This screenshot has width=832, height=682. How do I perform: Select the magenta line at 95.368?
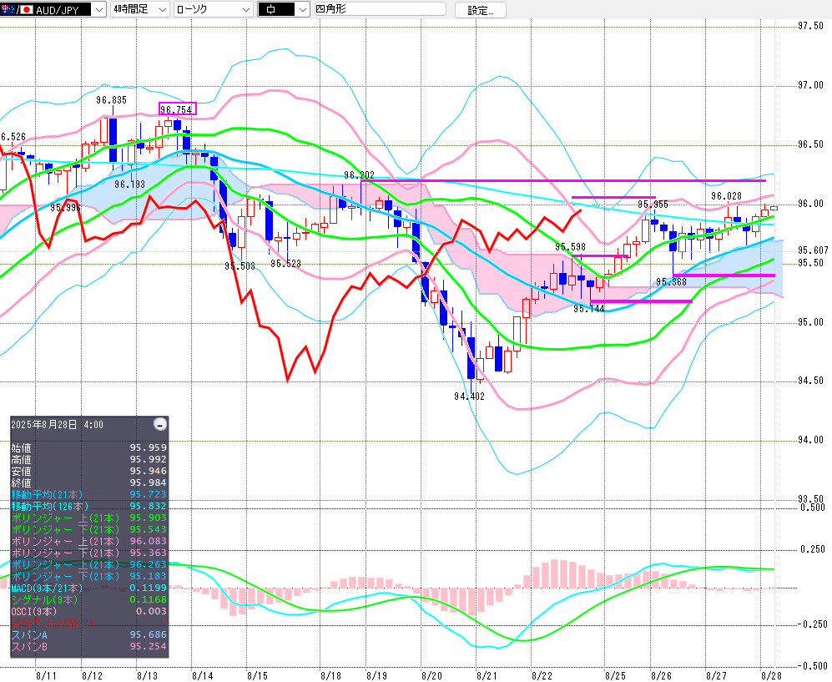pyautogui.click(x=724, y=275)
